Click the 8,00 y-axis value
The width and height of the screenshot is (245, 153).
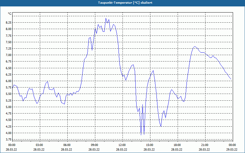[9, 29]
